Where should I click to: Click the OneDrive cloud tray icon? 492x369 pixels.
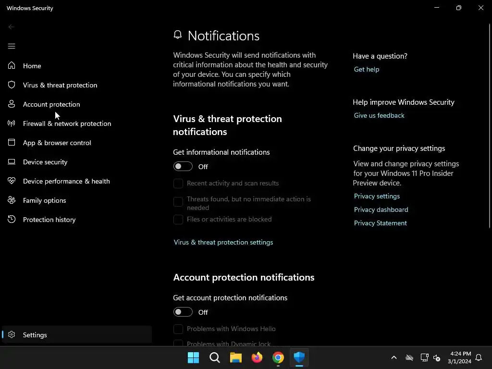coord(409,357)
